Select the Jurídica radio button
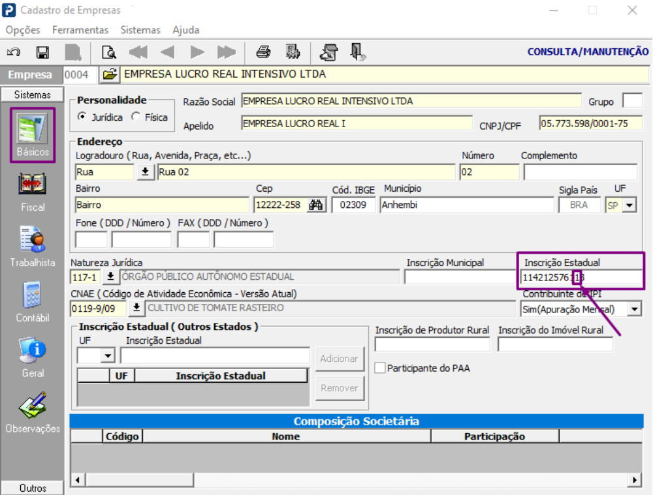Screen dimensions: 653x495 coord(82,117)
